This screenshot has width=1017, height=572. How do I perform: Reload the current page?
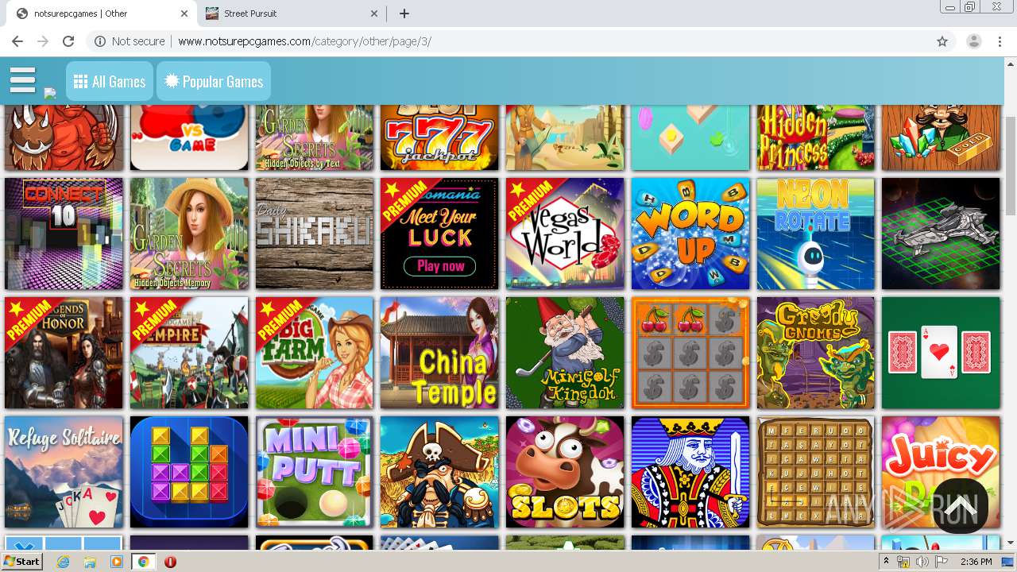click(68, 41)
